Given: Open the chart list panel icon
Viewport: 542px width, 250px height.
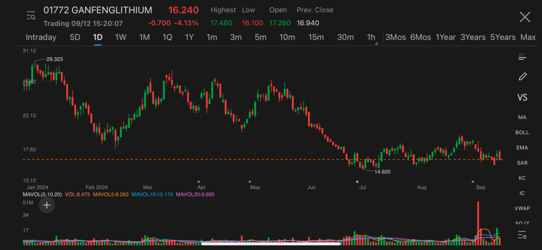Looking at the screenshot, I should (x=522, y=57).
